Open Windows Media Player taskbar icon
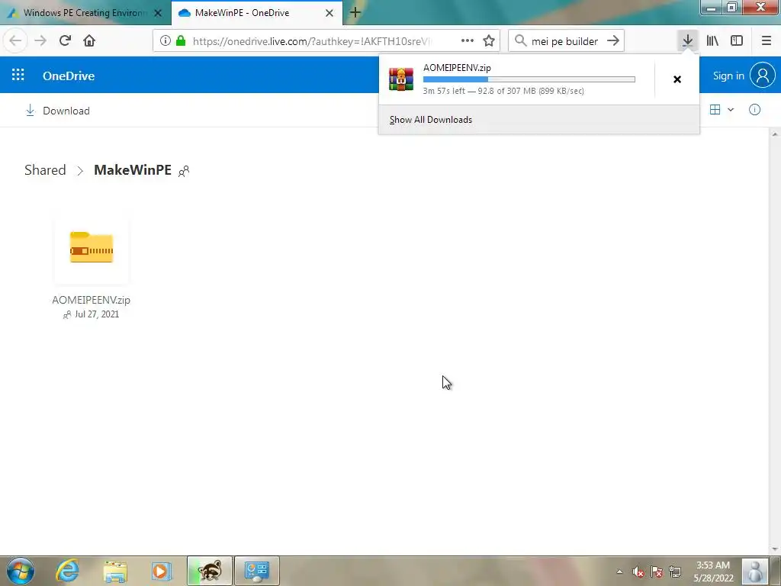 coord(162,571)
